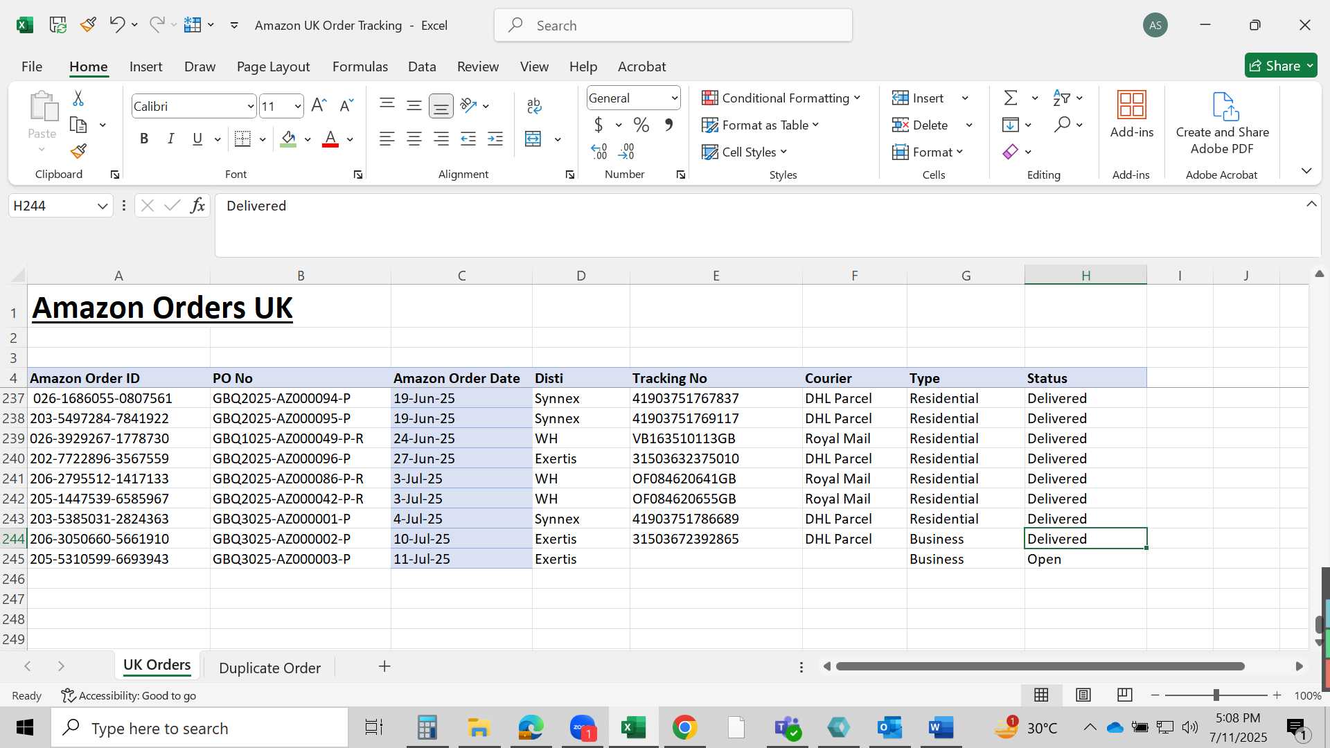Toggle Top Align vertical alignment

387,105
